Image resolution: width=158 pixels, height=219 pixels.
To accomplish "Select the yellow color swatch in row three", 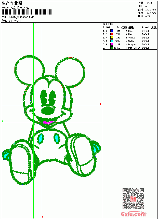I will click(x=112, y=37).
